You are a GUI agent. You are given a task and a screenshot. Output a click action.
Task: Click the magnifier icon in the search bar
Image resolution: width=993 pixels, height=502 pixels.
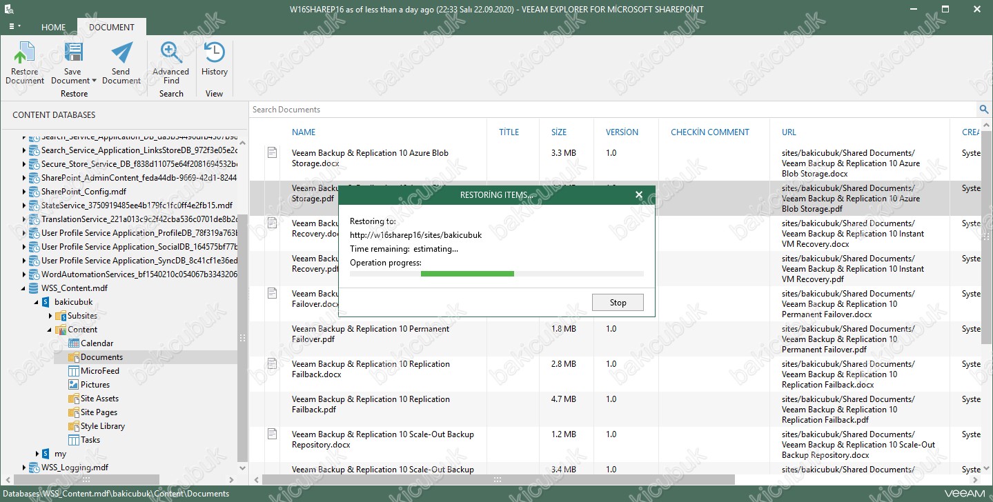[984, 110]
